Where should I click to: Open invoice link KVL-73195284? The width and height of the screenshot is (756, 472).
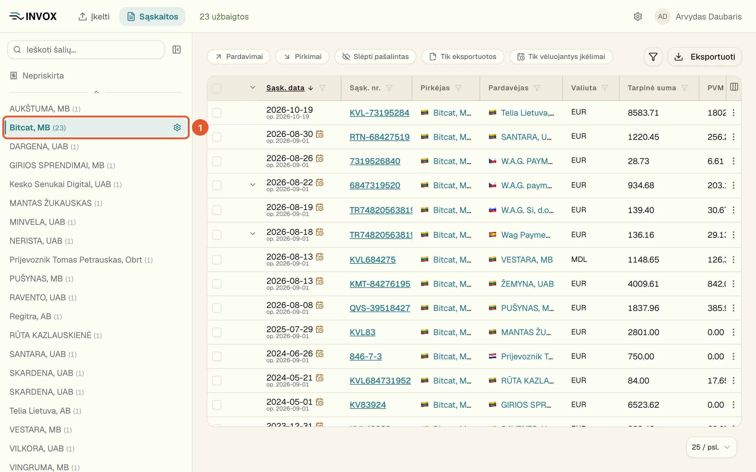pyautogui.click(x=379, y=113)
